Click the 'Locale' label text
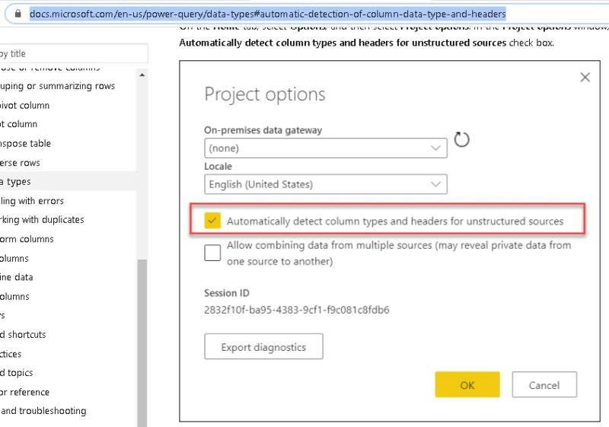Viewport: 609px width, 427px height. (x=218, y=166)
